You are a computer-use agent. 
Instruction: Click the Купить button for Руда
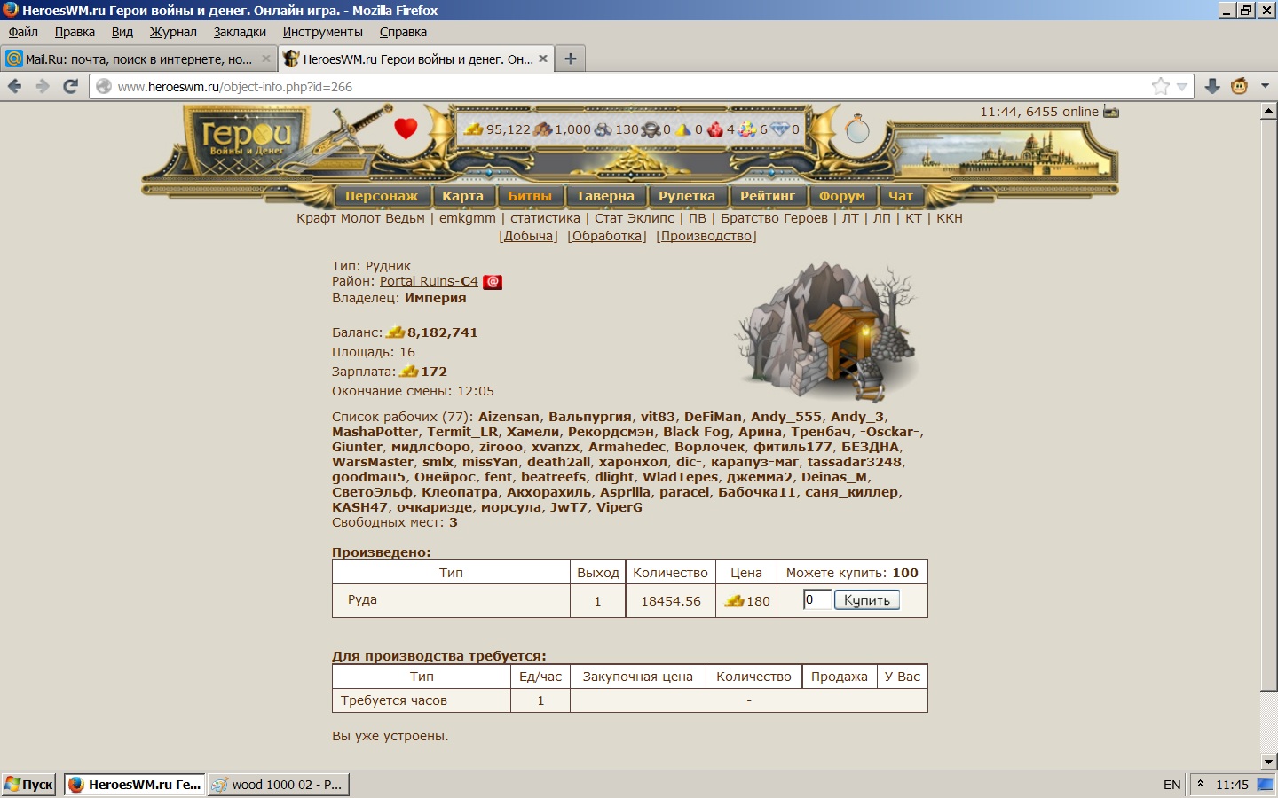(x=867, y=600)
